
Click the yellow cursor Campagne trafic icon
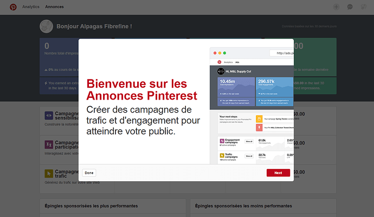(x=49, y=174)
